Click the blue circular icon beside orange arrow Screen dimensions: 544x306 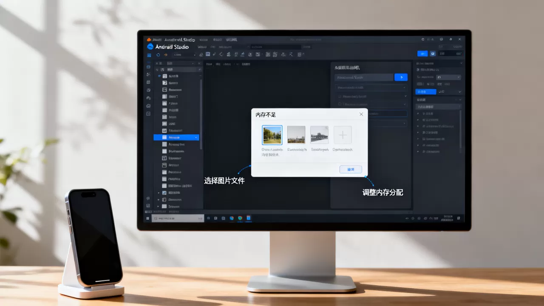click(x=158, y=54)
